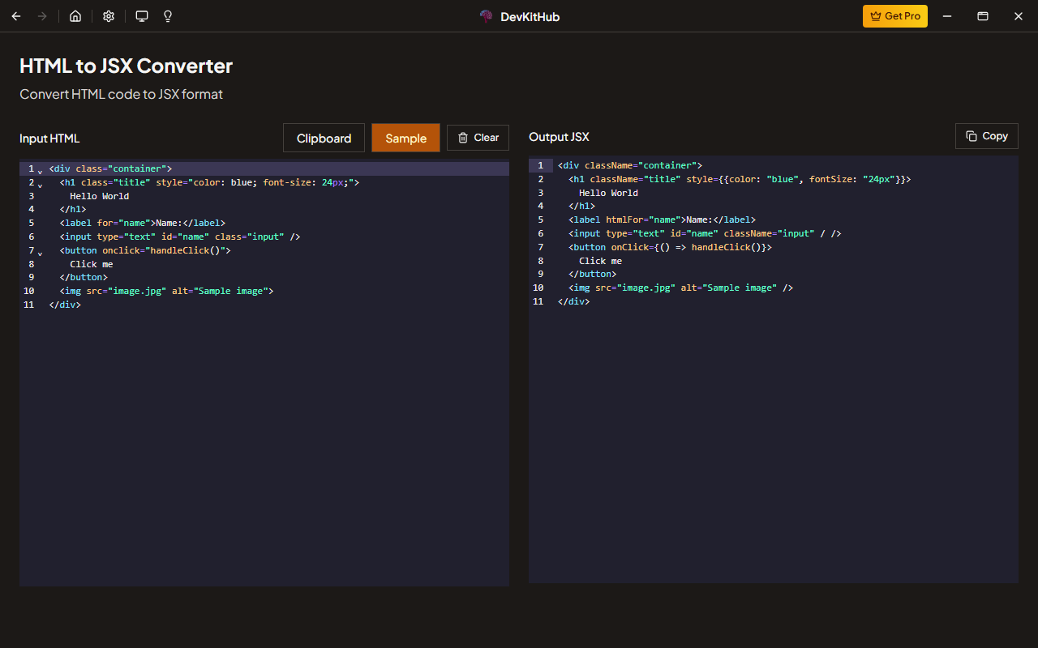Click the 'label for="name"' line in input

tap(142, 223)
